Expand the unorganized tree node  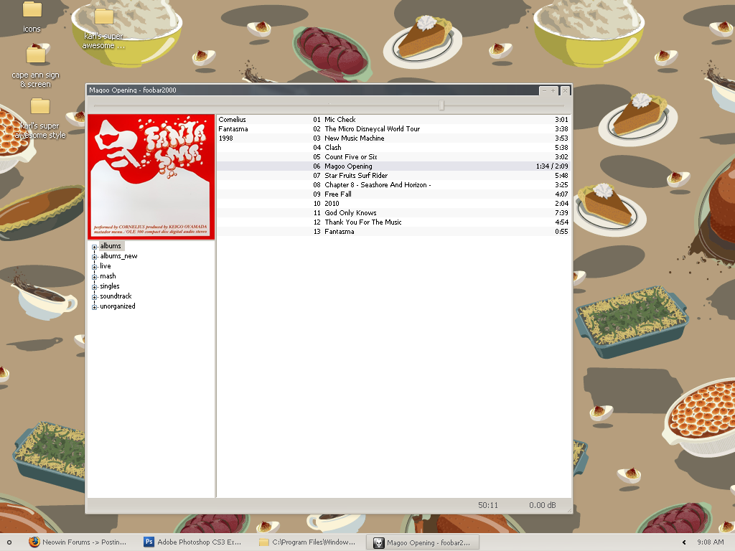point(94,307)
